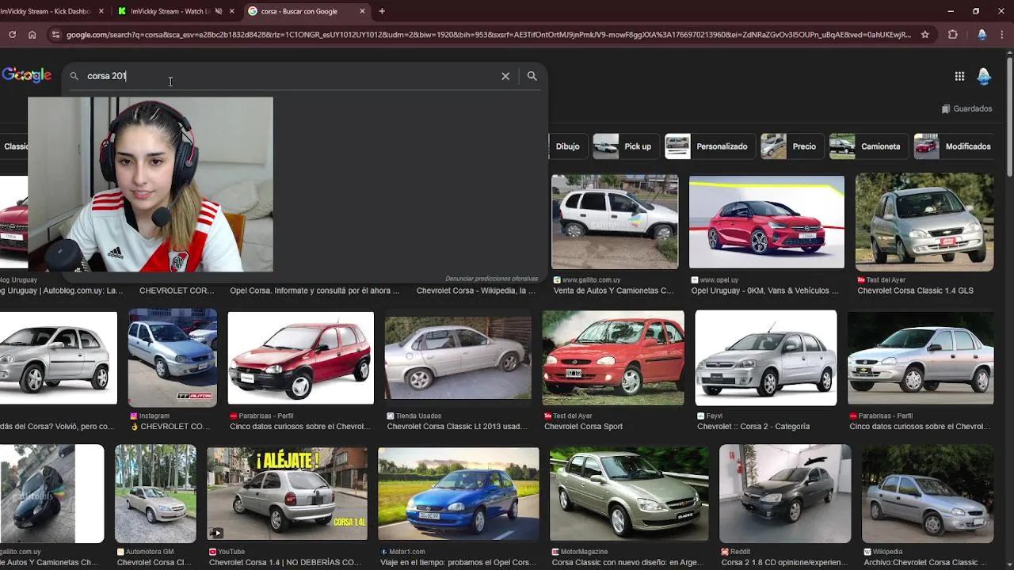Screen dimensions: 1014x570
Task: Open the MotorMagazine Corsa Classic image
Action: pos(629,494)
